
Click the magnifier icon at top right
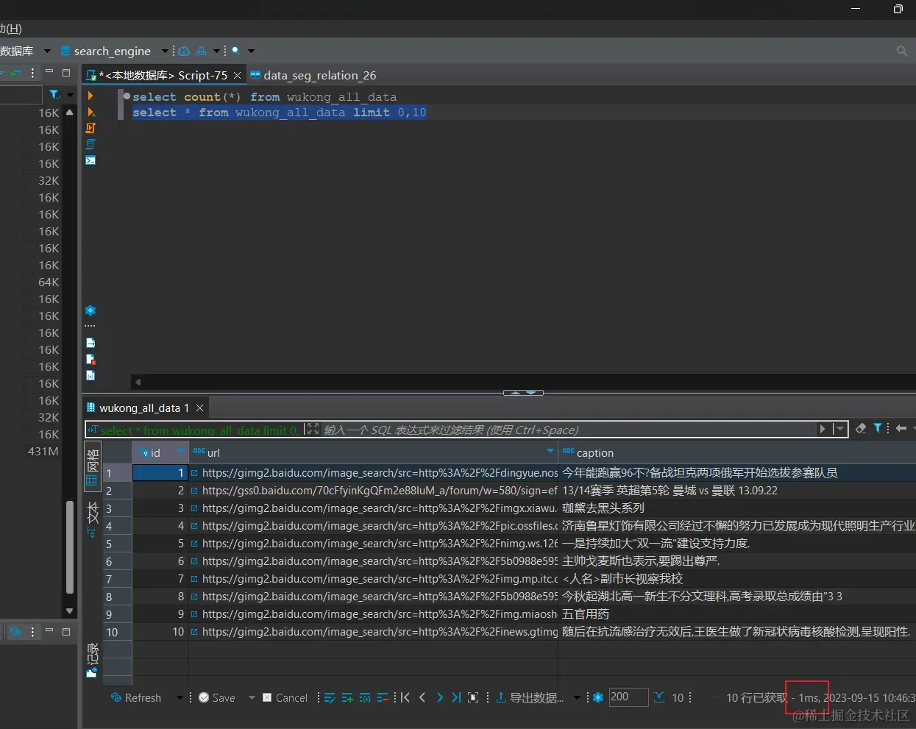click(x=901, y=51)
